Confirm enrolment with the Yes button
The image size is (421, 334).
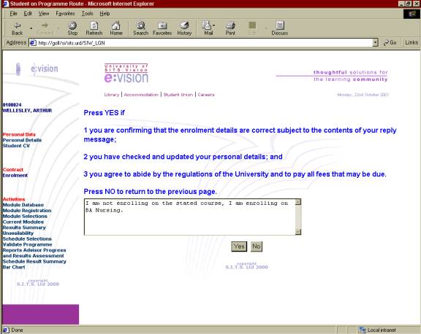pyautogui.click(x=239, y=246)
